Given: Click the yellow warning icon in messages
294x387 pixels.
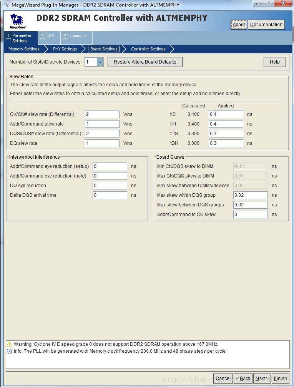Looking at the screenshot, I should point(9,344).
